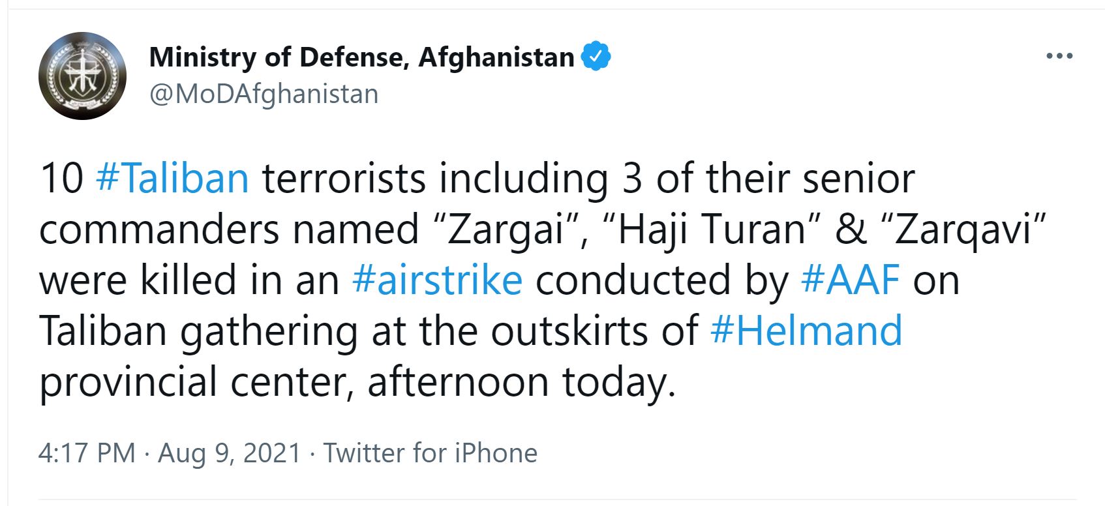Image resolution: width=1105 pixels, height=506 pixels.
Task: Click the Aug 9, 2021 date
Action: 229,453
